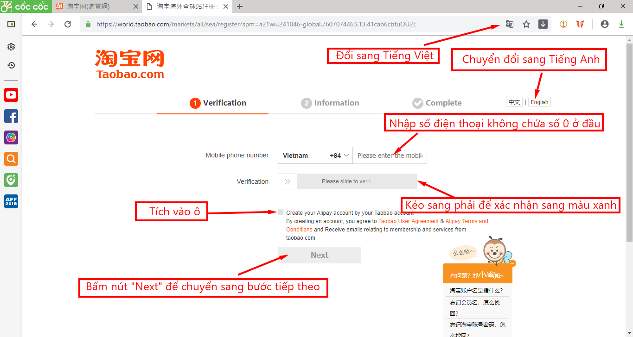
Task: Expand the Vietnam +84 country code dropdown
Action: (315, 156)
